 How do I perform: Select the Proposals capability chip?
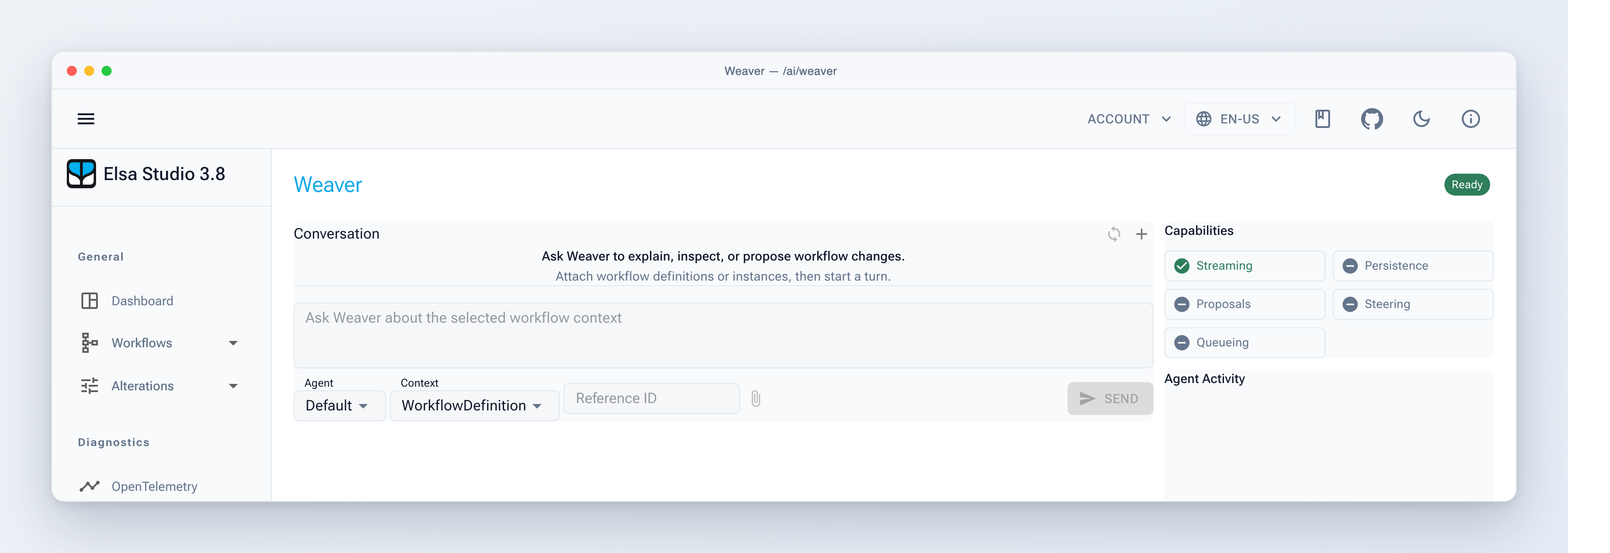(1245, 304)
